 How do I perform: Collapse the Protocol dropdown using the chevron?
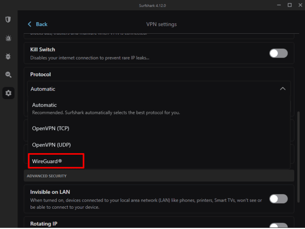(x=282, y=89)
